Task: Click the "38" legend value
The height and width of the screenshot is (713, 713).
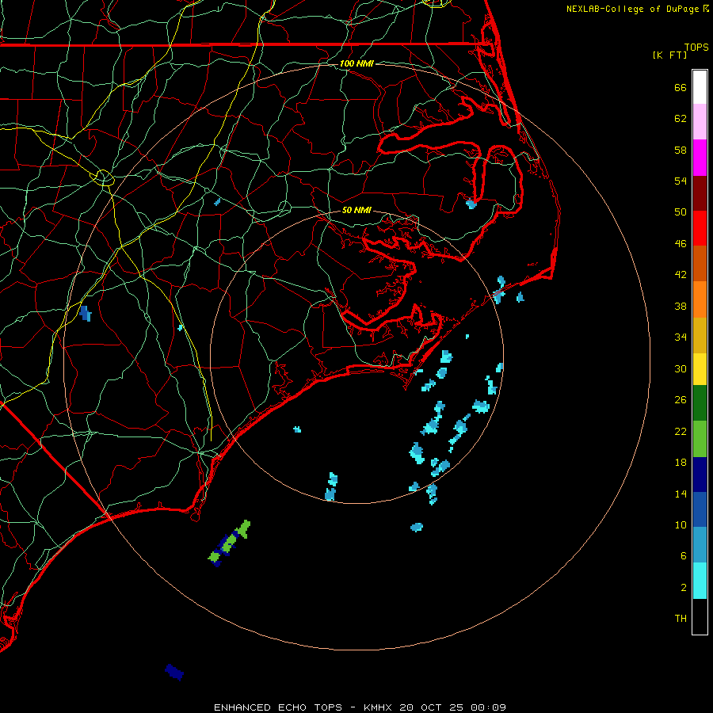Action: 681,306
